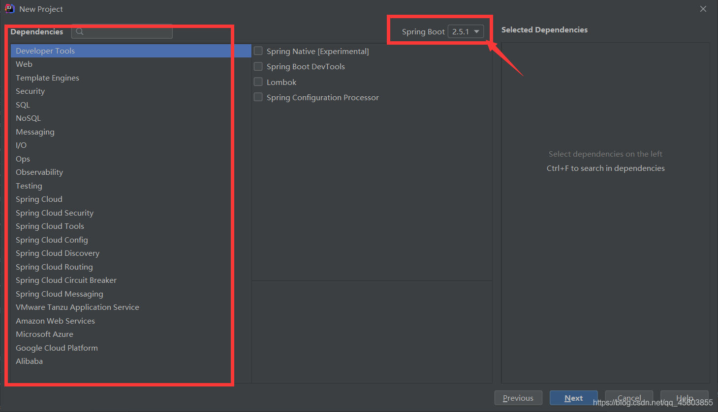Enable Spring Native [Experimental] checkbox
This screenshot has width=718, height=412.
pos(258,51)
